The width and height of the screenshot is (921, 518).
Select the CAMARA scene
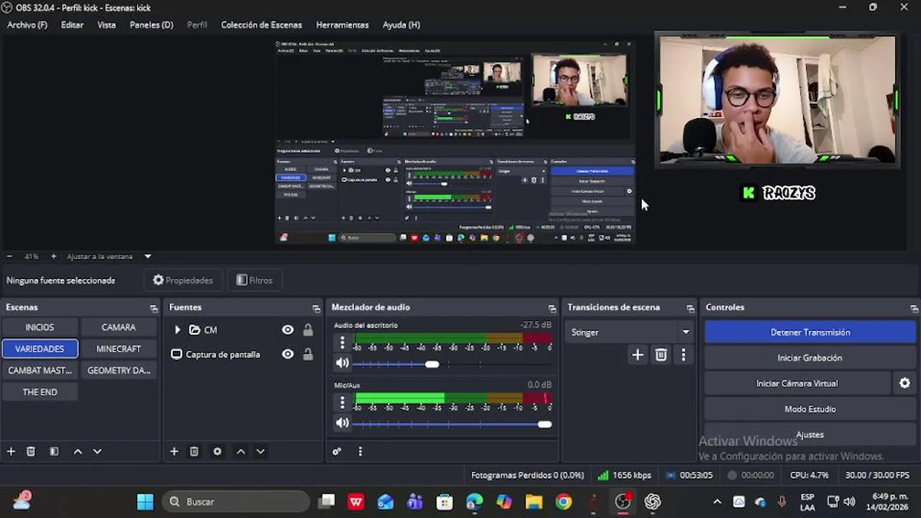(119, 327)
